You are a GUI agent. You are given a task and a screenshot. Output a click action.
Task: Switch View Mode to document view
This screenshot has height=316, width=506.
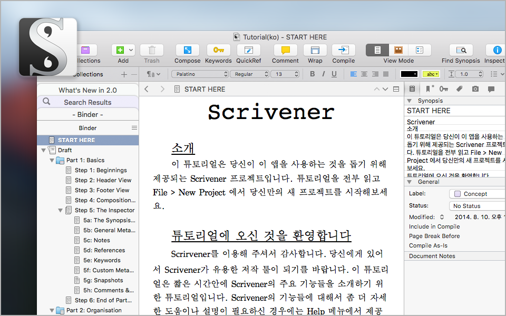tap(377, 50)
